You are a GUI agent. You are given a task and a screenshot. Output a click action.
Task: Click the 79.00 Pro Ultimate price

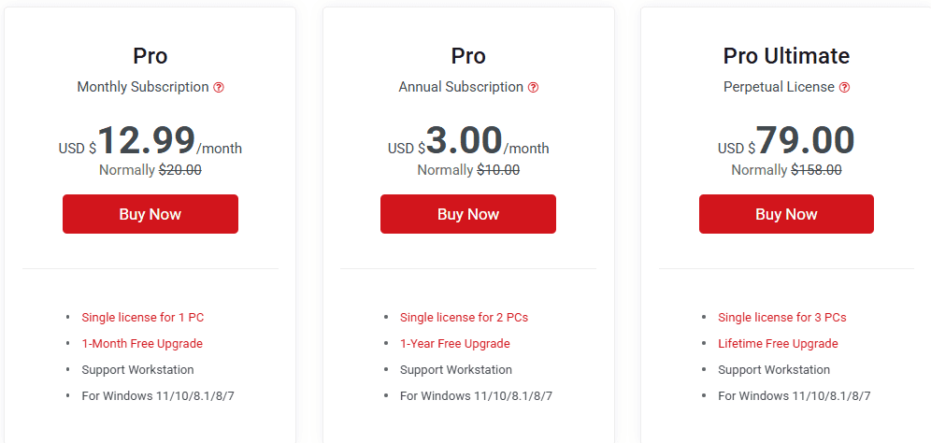(805, 141)
